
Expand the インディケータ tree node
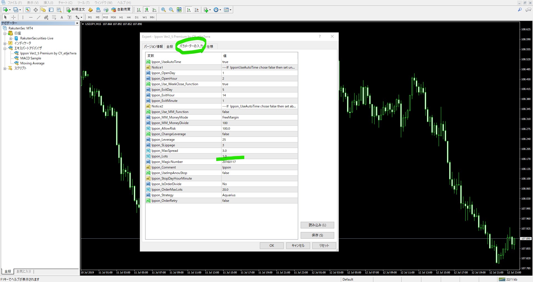tap(5, 43)
